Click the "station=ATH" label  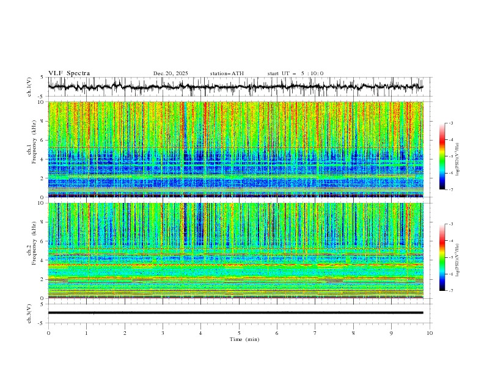click(x=227, y=73)
